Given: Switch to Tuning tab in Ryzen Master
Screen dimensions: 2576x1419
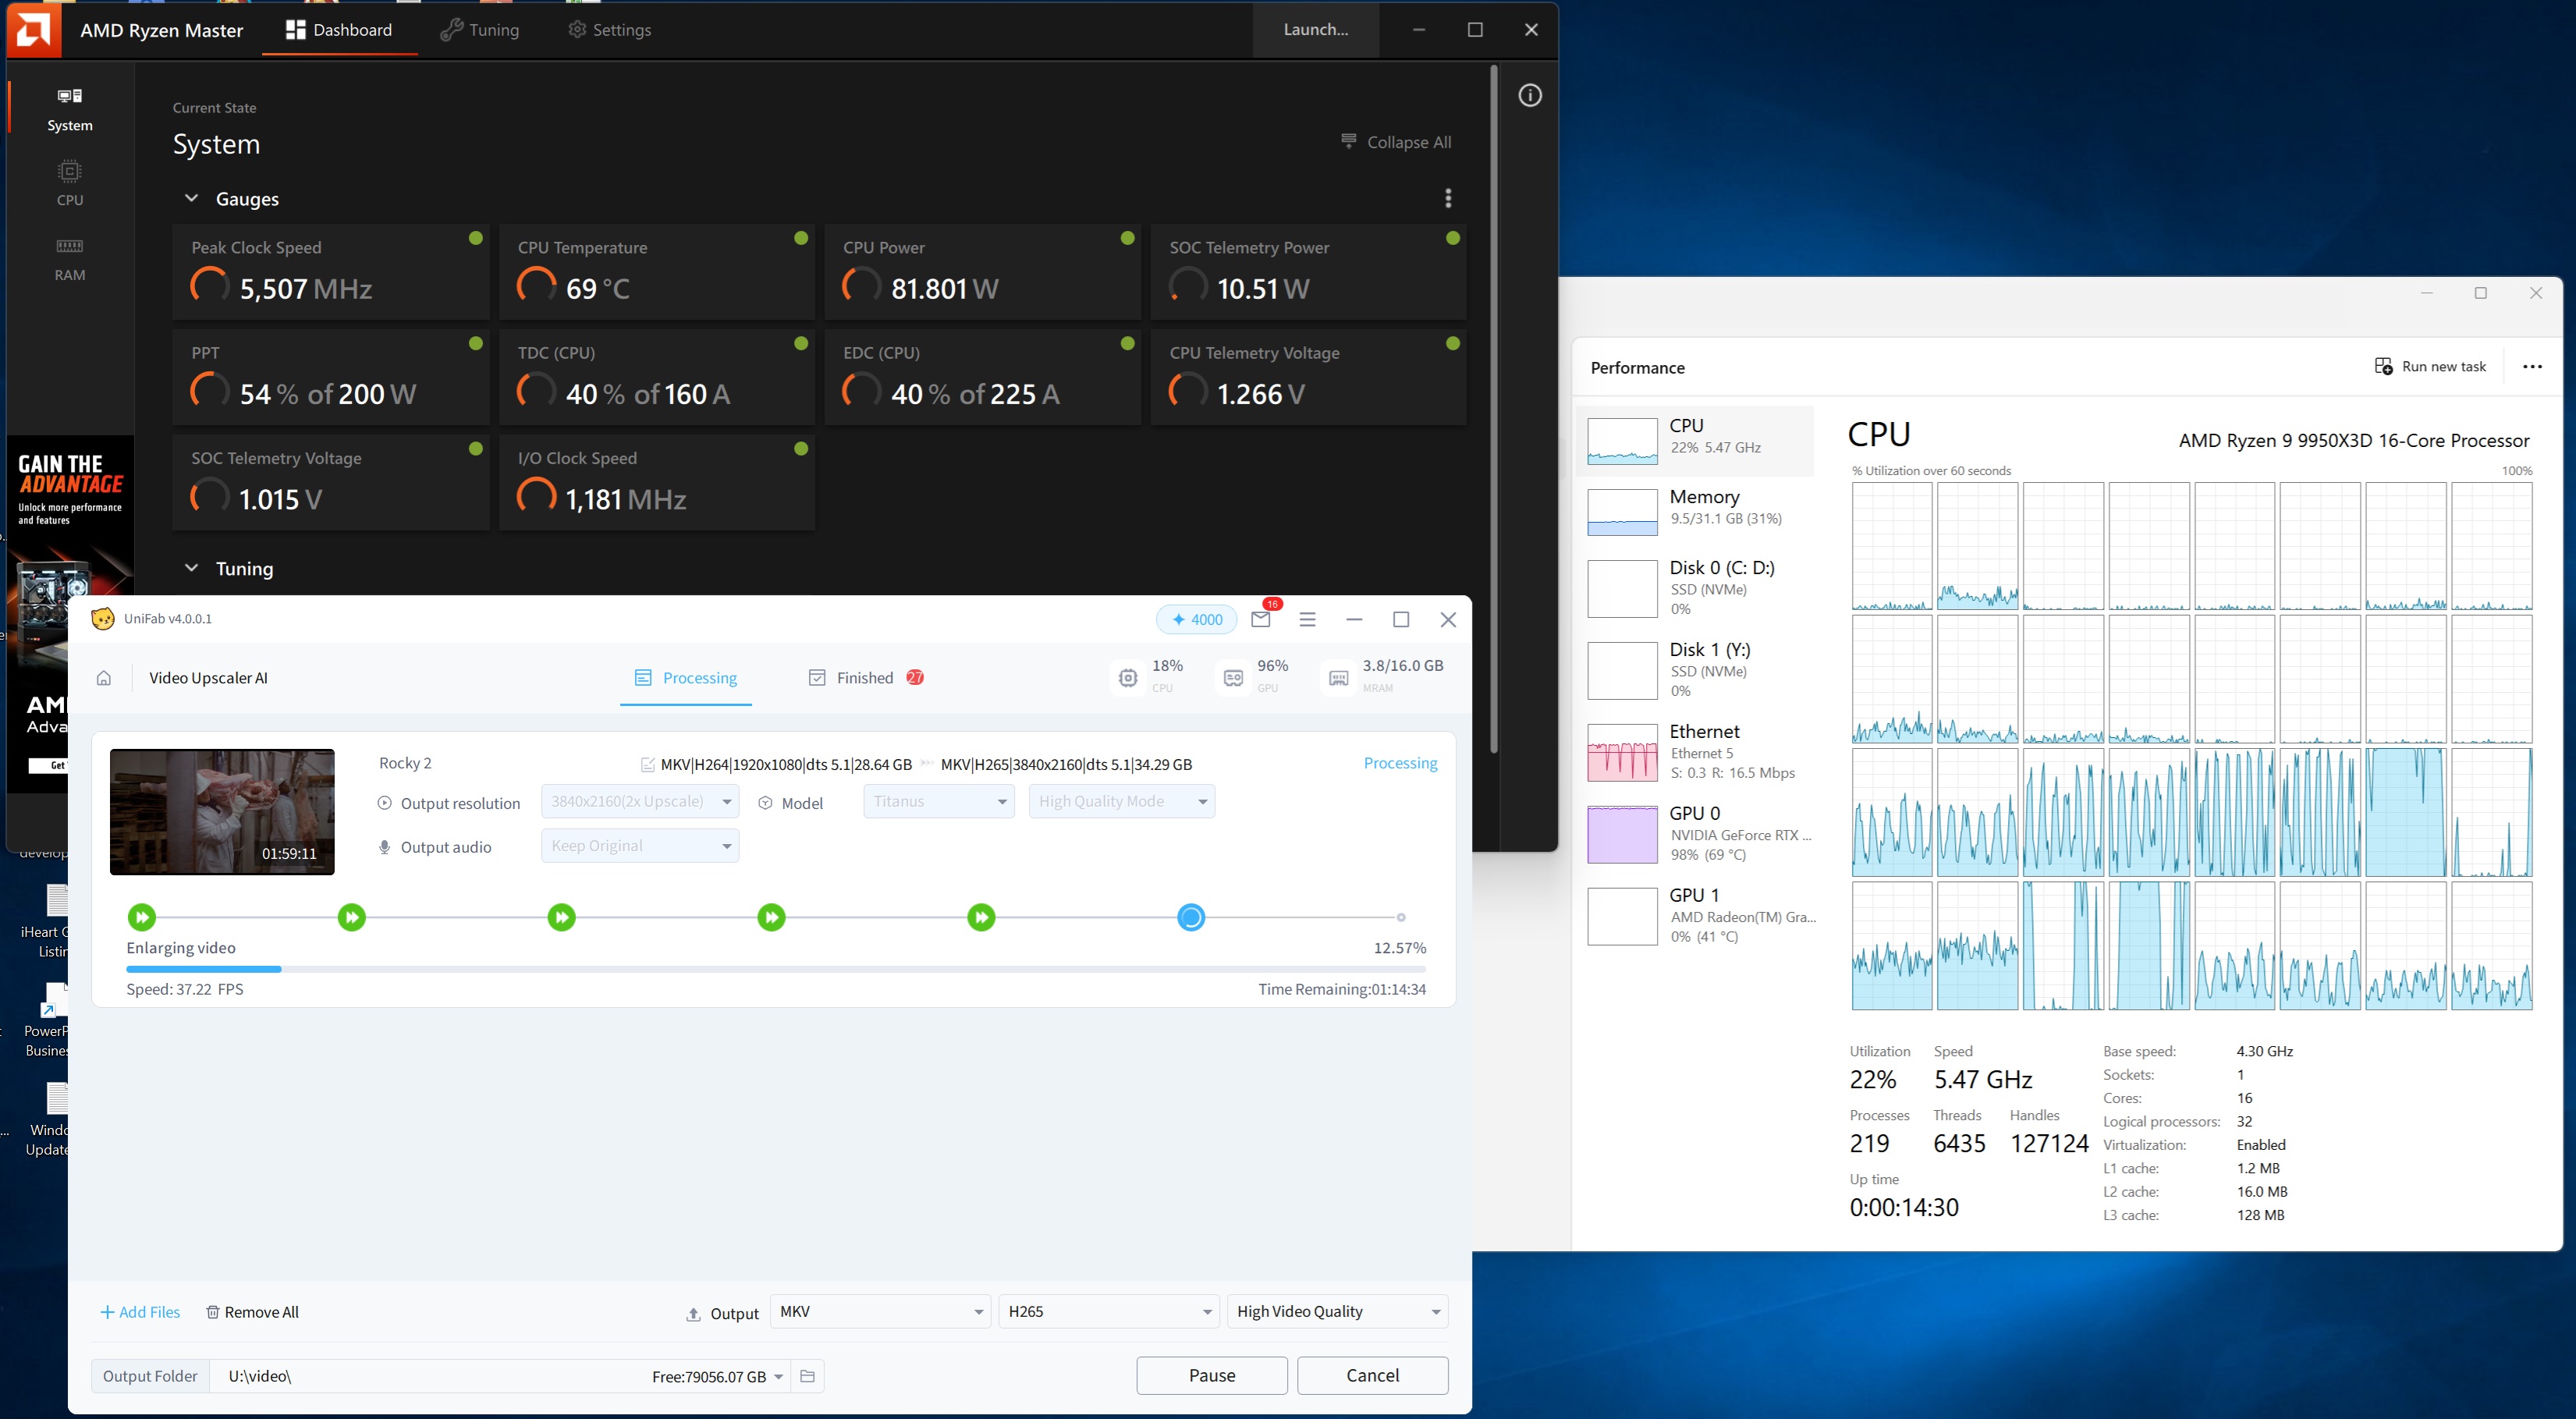Looking at the screenshot, I should coord(480,30).
